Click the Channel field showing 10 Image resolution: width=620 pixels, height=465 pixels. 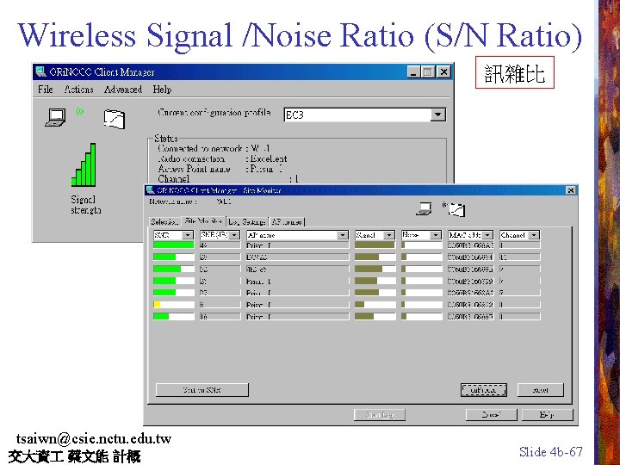[x=519, y=257]
